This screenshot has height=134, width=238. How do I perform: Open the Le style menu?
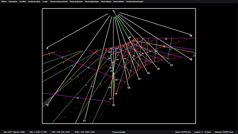[45, 2]
